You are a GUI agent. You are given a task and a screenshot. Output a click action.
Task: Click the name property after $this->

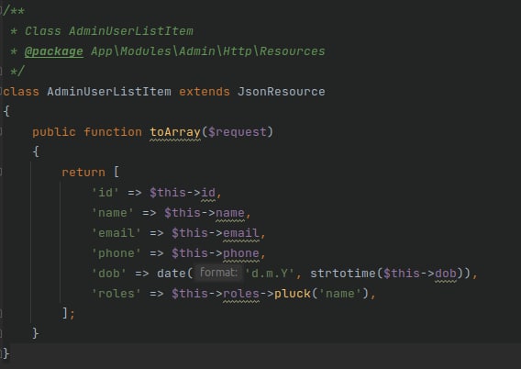[230, 213]
